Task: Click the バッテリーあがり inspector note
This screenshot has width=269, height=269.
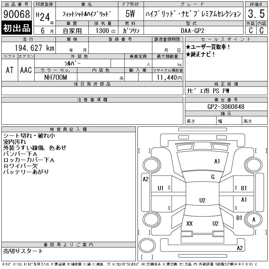Action: [x=26, y=172]
